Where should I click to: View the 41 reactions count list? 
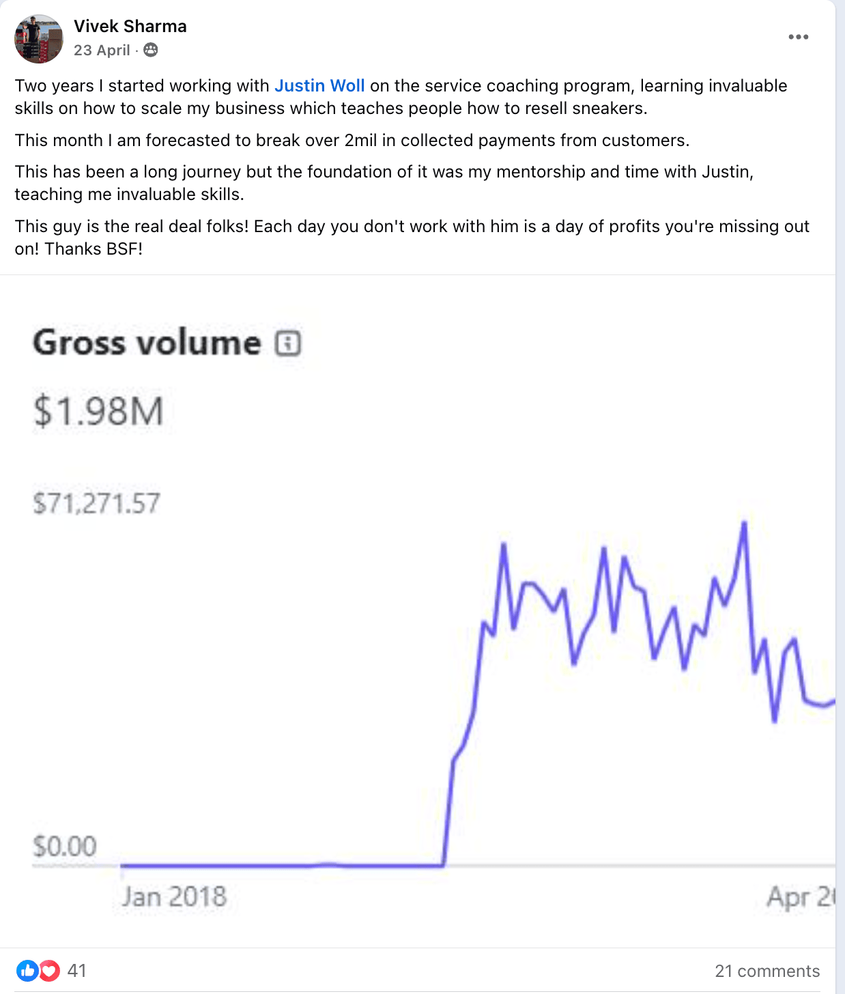tap(77, 970)
